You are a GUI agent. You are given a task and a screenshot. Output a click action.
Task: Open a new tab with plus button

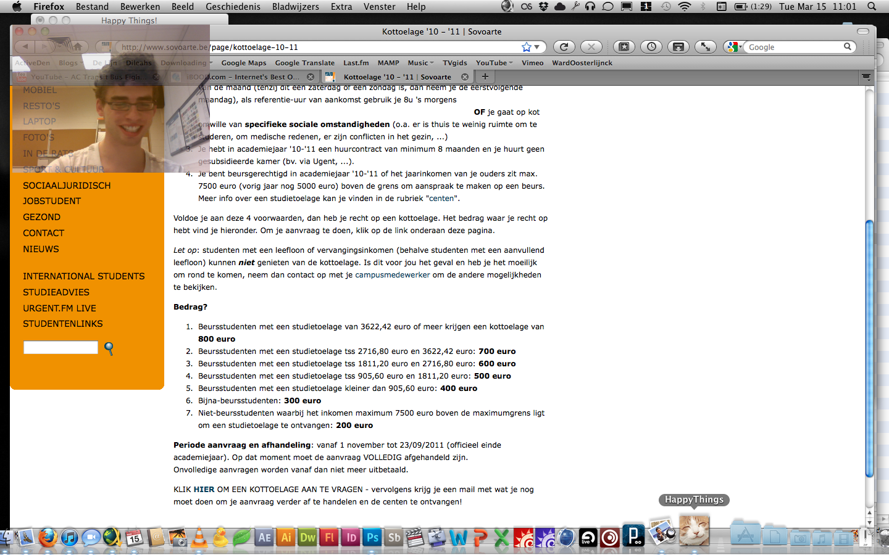click(485, 76)
